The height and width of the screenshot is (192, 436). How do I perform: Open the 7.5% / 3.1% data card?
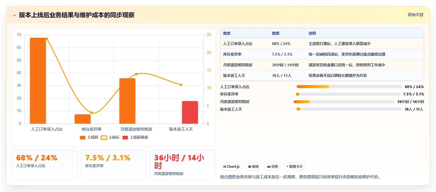[114, 164]
